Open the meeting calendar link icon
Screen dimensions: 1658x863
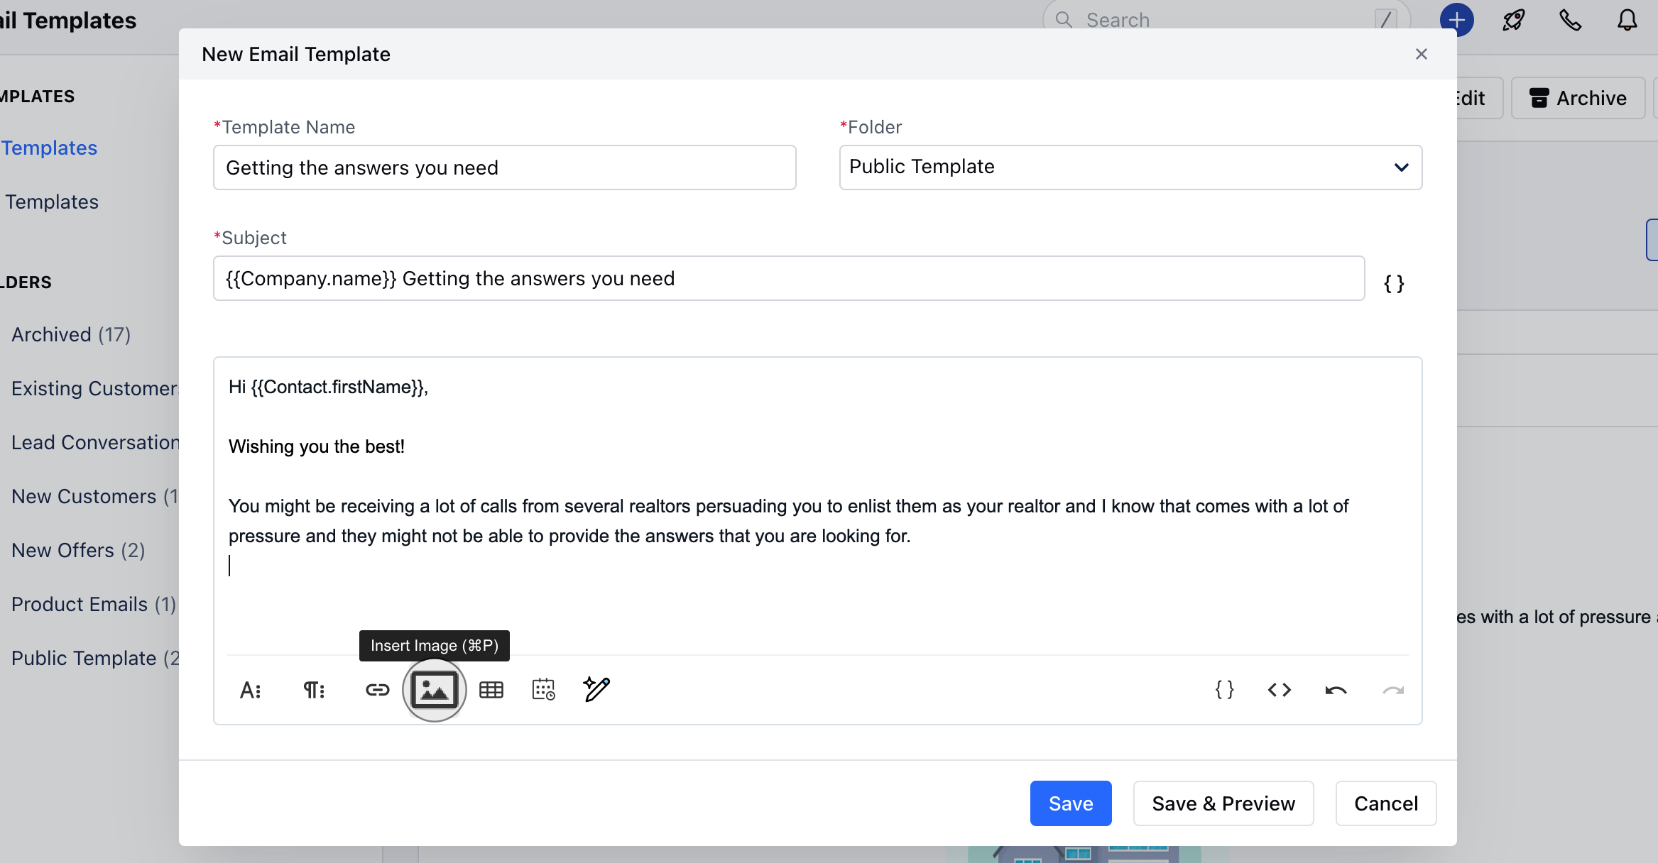click(543, 689)
